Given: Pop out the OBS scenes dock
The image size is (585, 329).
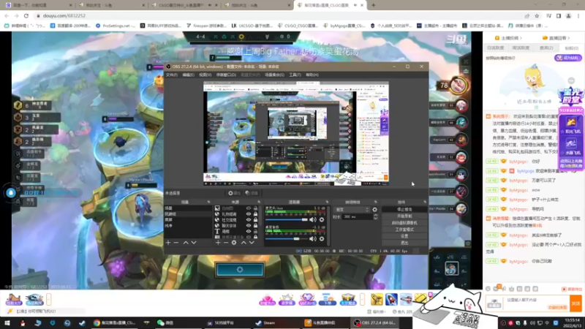Looking at the screenshot, I should [x=208, y=203].
